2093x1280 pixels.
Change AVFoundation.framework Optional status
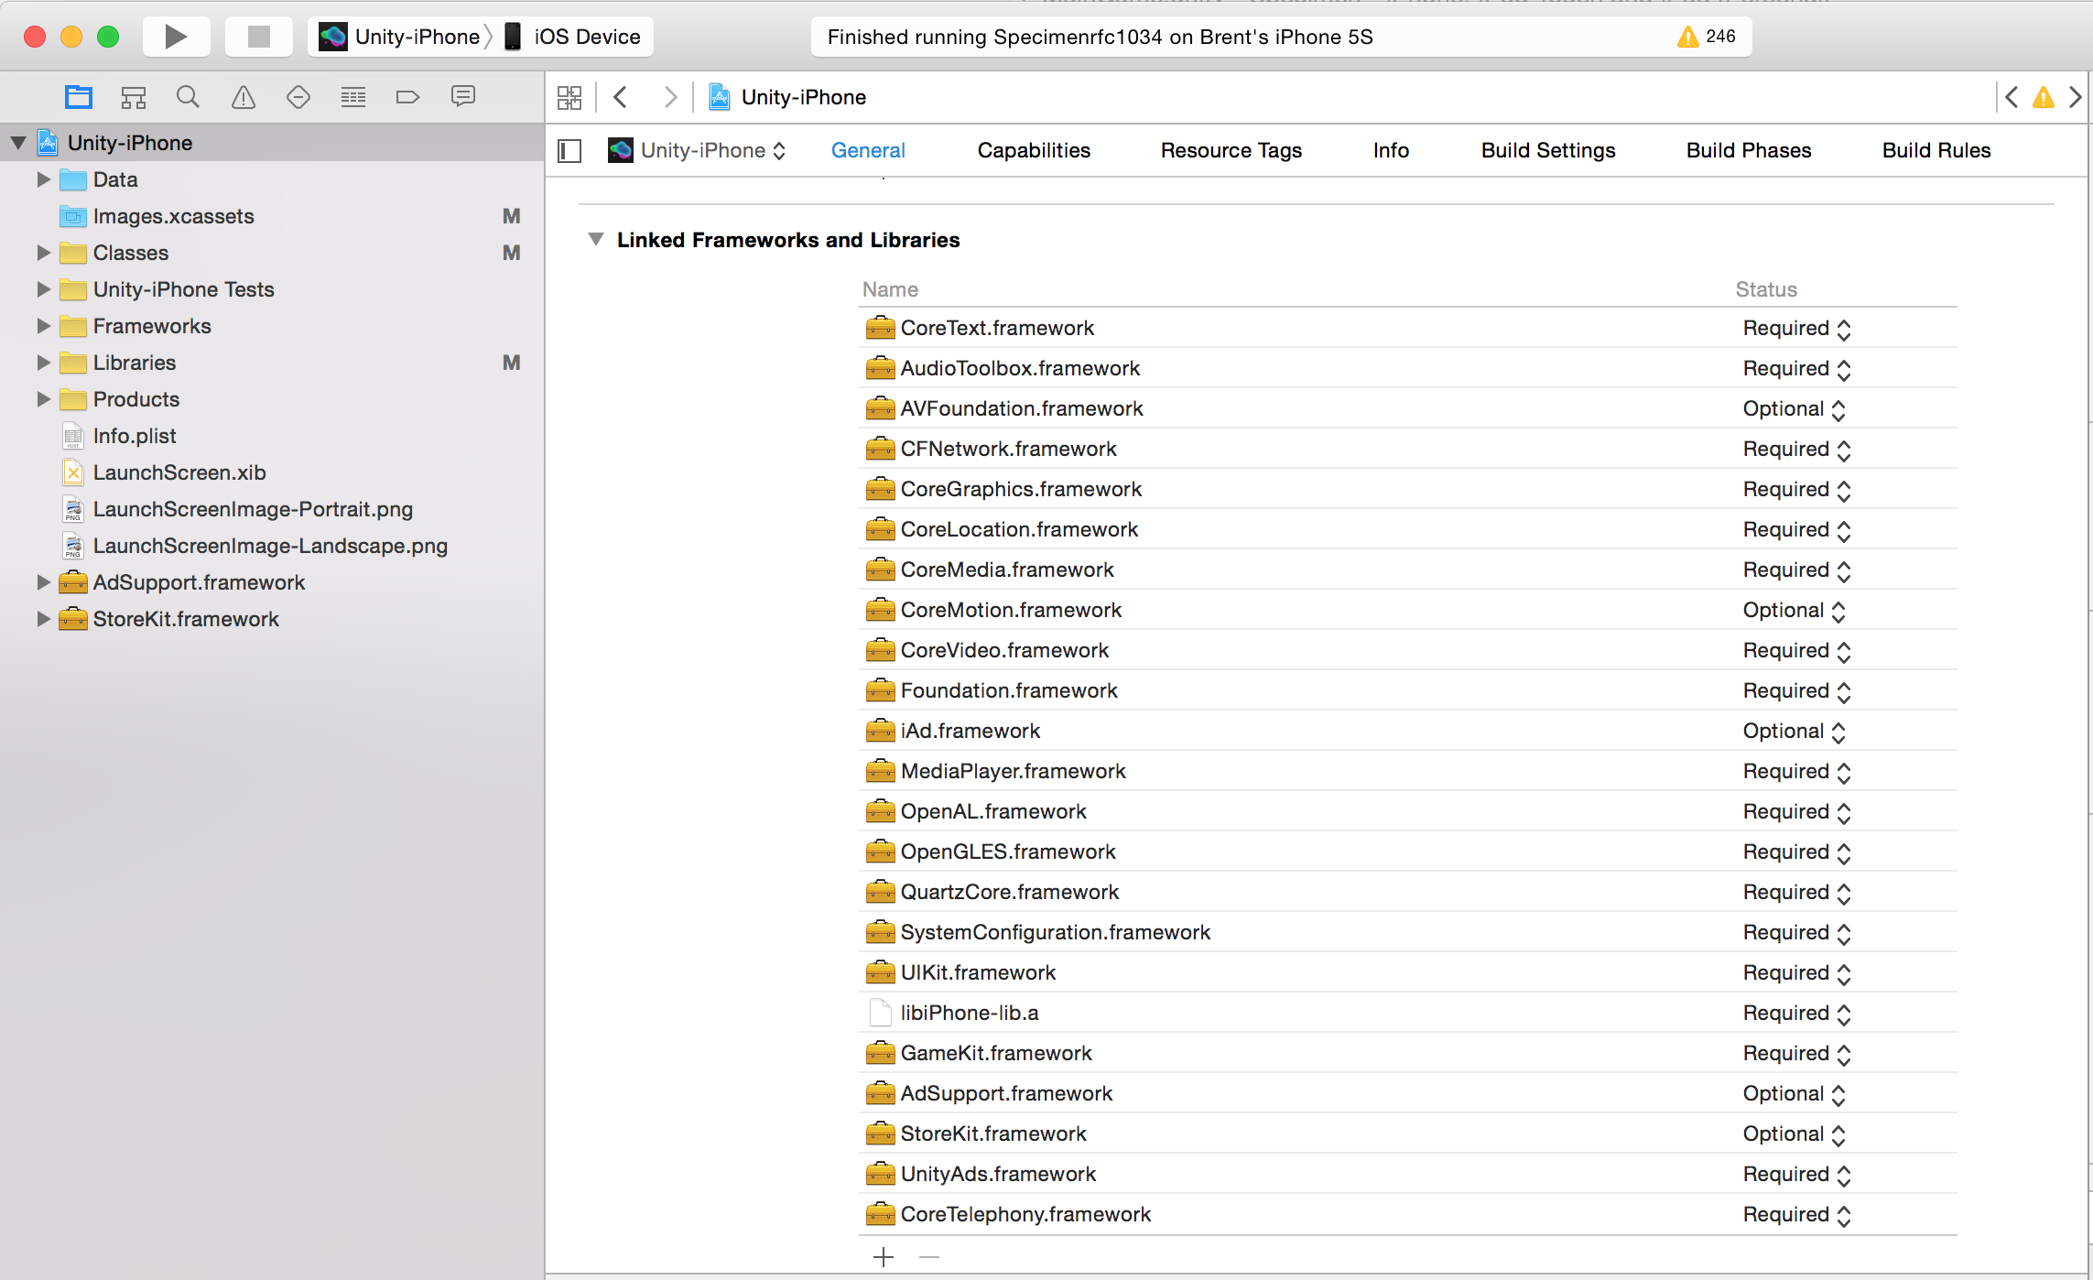coord(1794,408)
